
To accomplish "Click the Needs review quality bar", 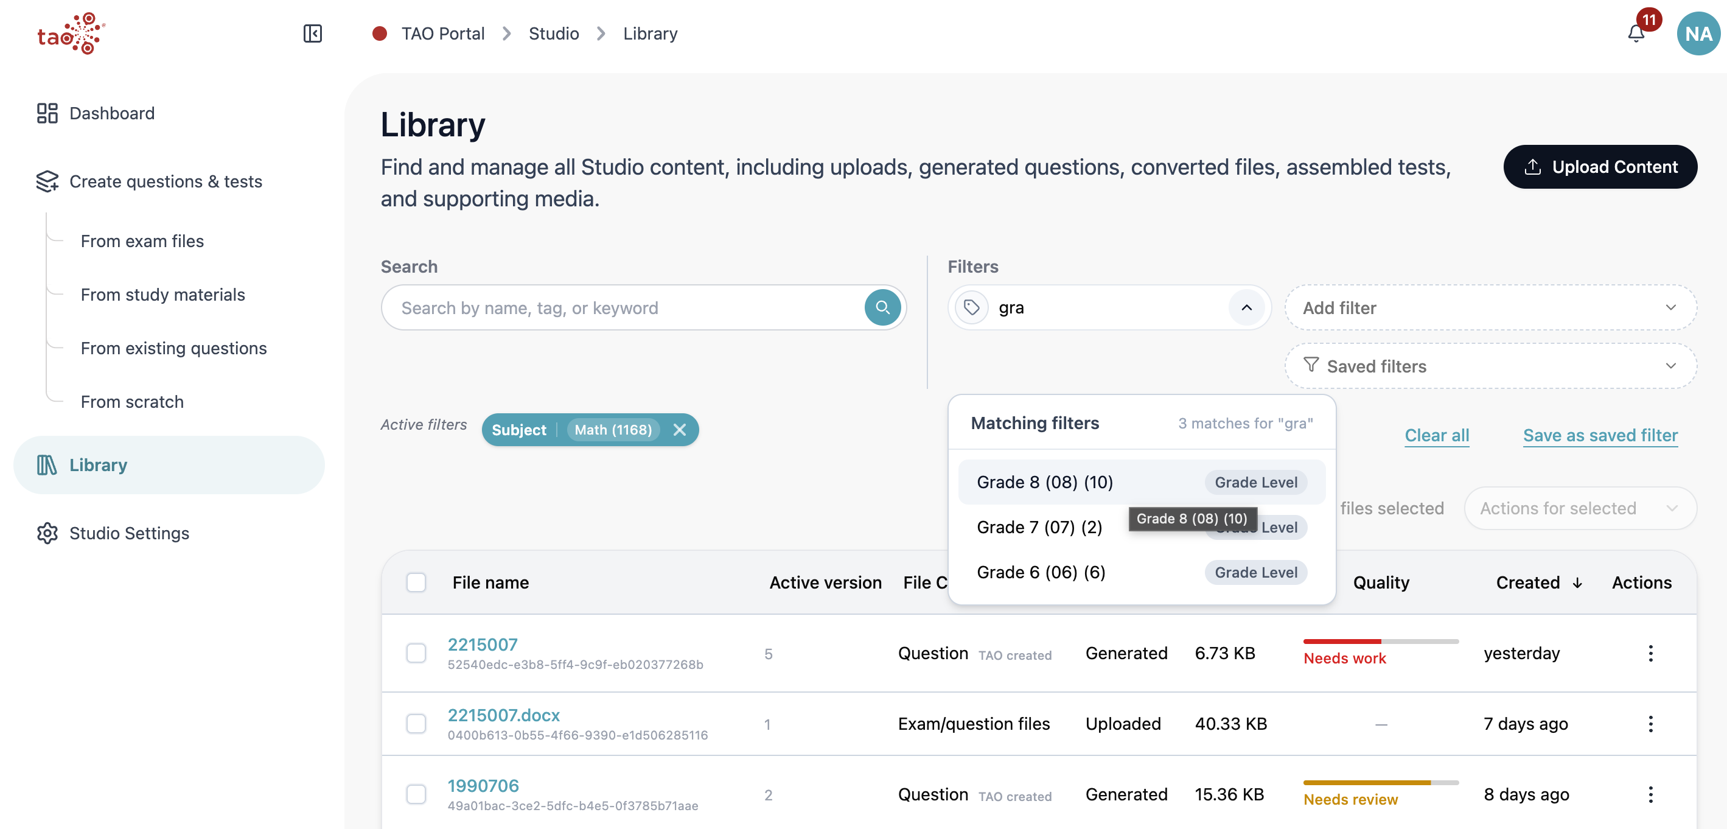I will pos(1380,783).
